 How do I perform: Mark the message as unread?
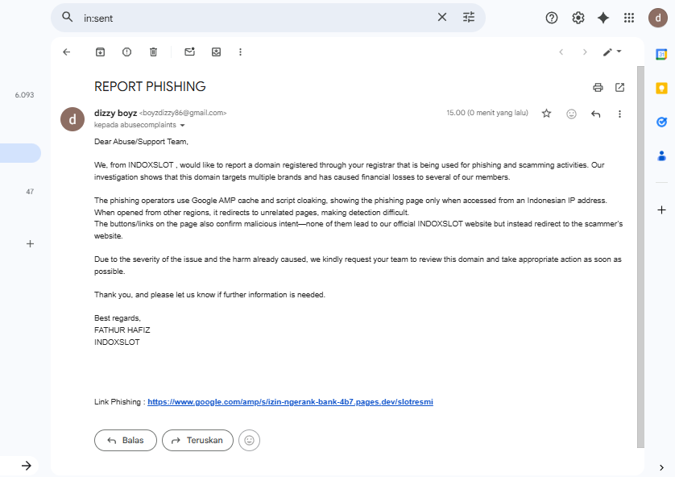pyautogui.click(x=189, y=52)
